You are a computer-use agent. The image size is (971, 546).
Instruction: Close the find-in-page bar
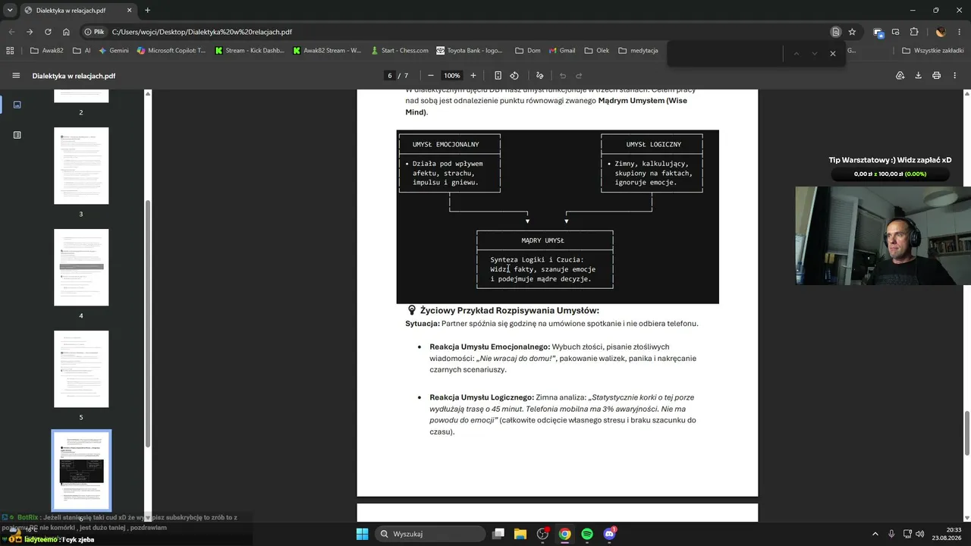[x=833, y=54]
